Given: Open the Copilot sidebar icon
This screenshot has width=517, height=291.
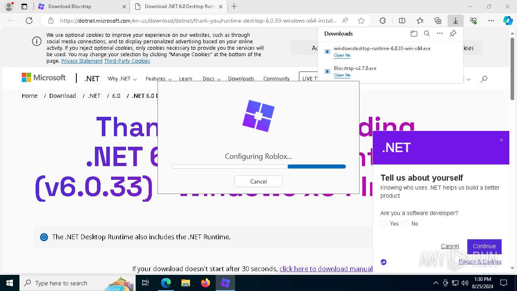Looking at the screenshot, I should (x=508, y=21).
